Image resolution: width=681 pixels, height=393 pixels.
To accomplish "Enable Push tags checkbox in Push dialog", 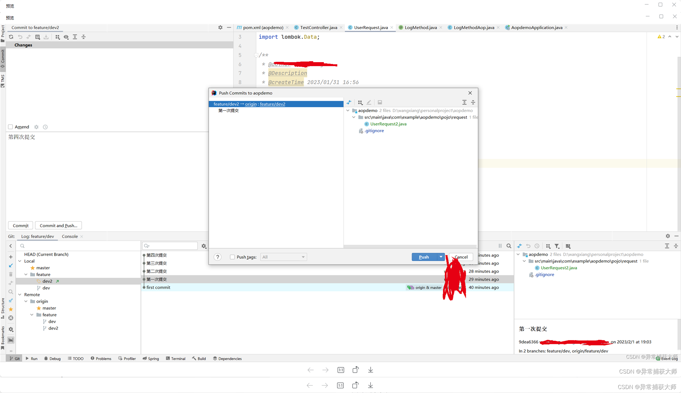I will click(233, 257).
